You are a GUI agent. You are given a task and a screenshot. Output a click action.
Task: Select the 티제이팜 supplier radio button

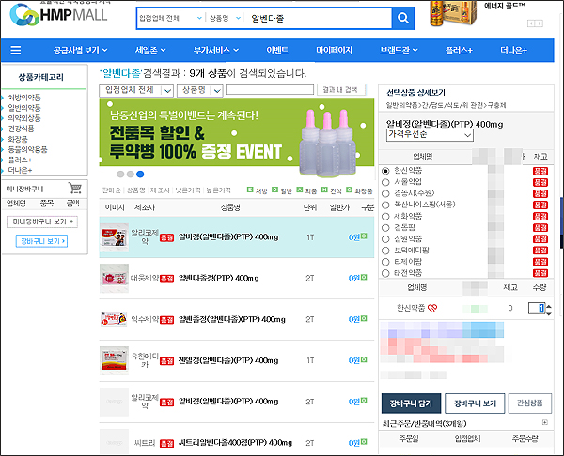pos(385,262)
